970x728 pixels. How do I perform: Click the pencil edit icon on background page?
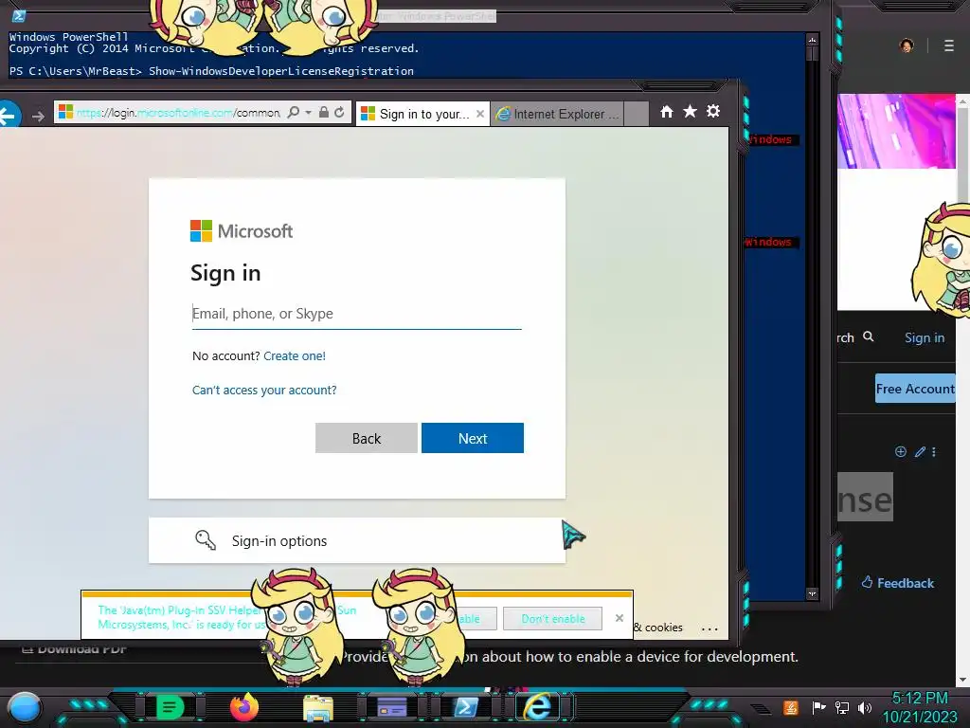point(920,452)
